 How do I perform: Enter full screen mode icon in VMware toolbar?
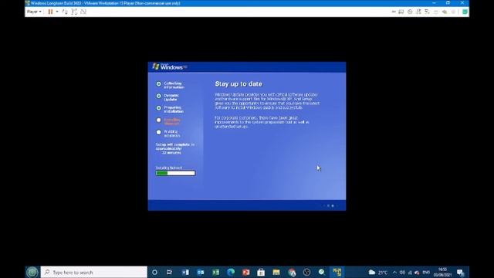(x=74, y=12)
